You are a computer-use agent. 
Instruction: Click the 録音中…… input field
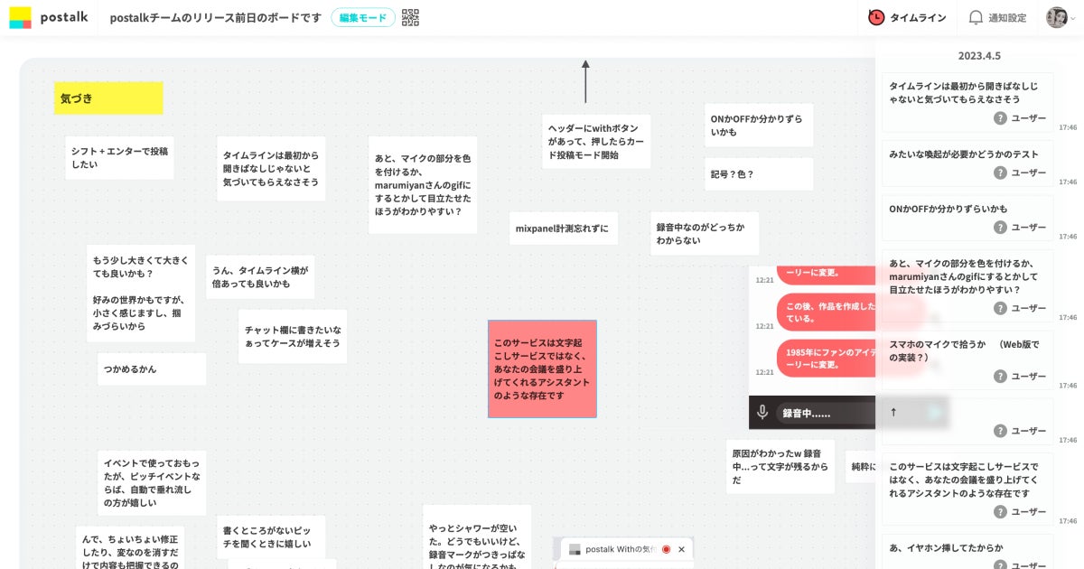coord(826,413)
